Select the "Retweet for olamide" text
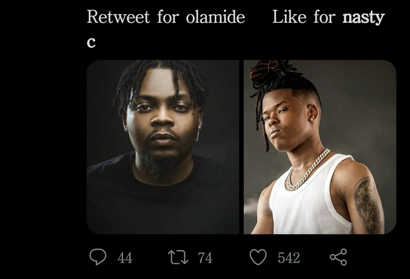The height and width of the screenshot is (279, 410). tap(166, 17)
